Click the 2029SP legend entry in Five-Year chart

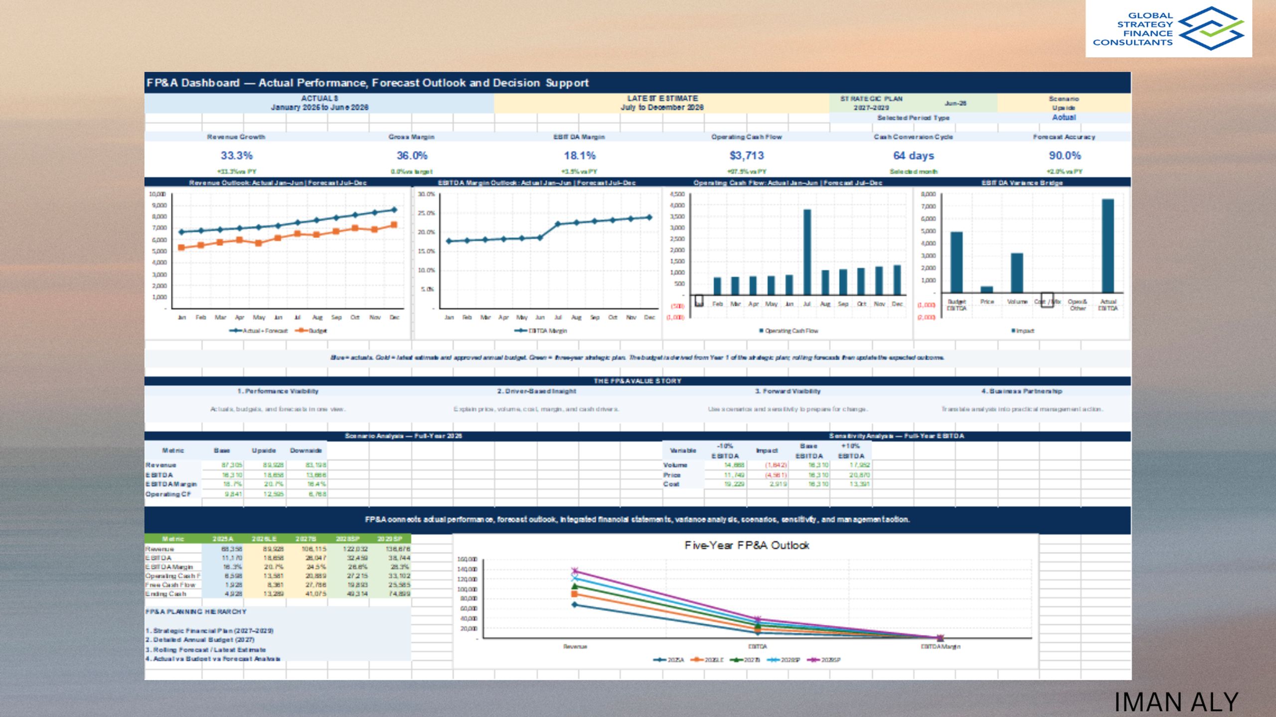(824, 660)
